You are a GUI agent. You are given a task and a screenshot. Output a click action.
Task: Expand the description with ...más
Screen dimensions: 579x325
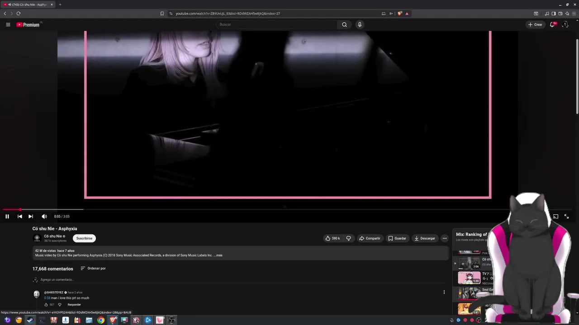[218, 255]
